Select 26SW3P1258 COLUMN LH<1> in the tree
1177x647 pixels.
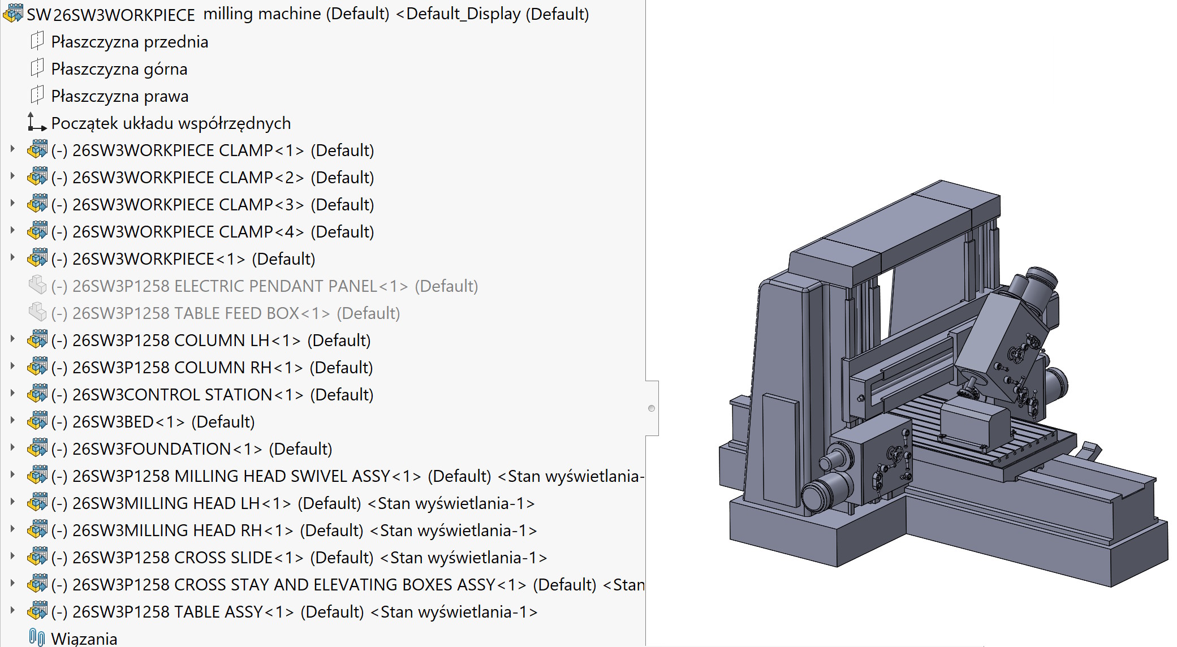[221, 340]
